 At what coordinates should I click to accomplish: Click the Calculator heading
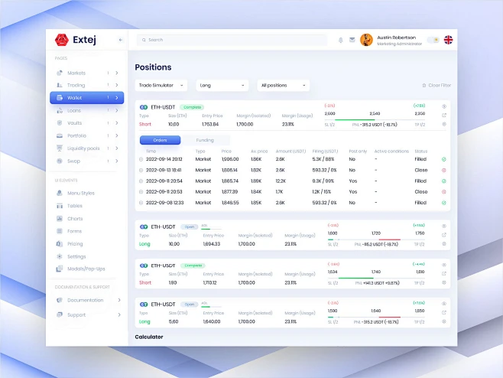tap(149, 337)
